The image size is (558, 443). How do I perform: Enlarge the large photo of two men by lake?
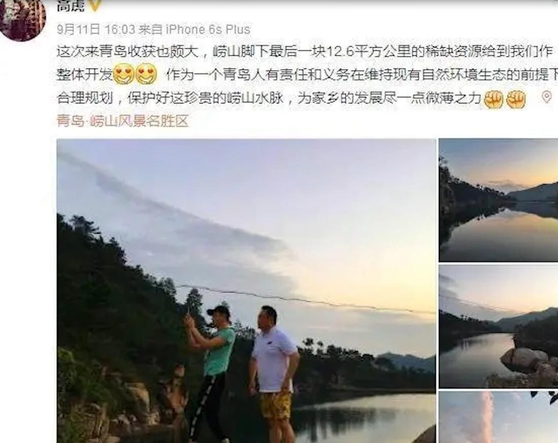(x=246, y=290)
